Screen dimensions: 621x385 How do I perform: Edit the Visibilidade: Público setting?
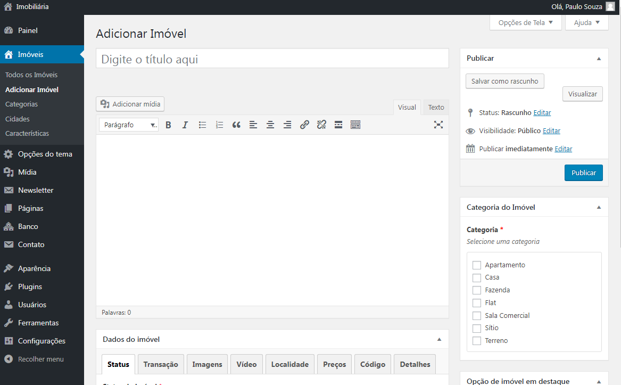(x=551, y=131)
